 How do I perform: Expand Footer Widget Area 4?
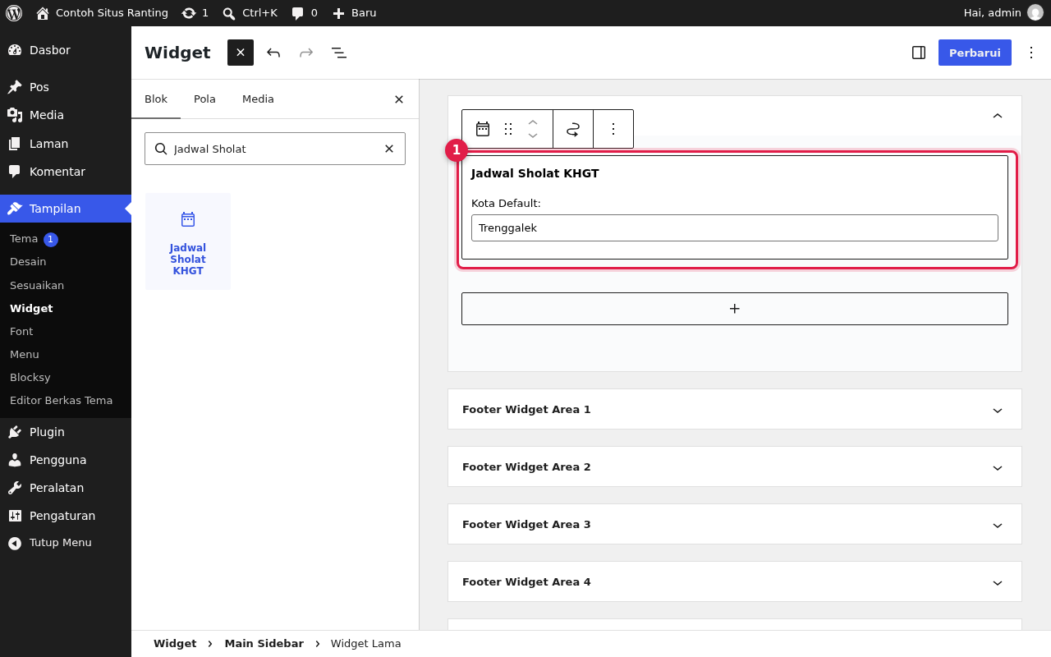[x=735, y=581]
